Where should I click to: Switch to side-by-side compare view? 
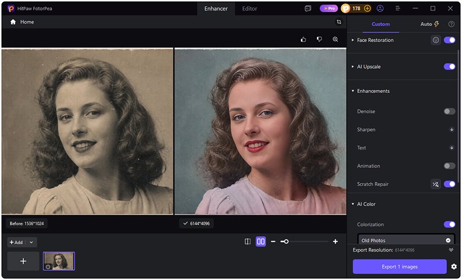[x=261, y=241]
